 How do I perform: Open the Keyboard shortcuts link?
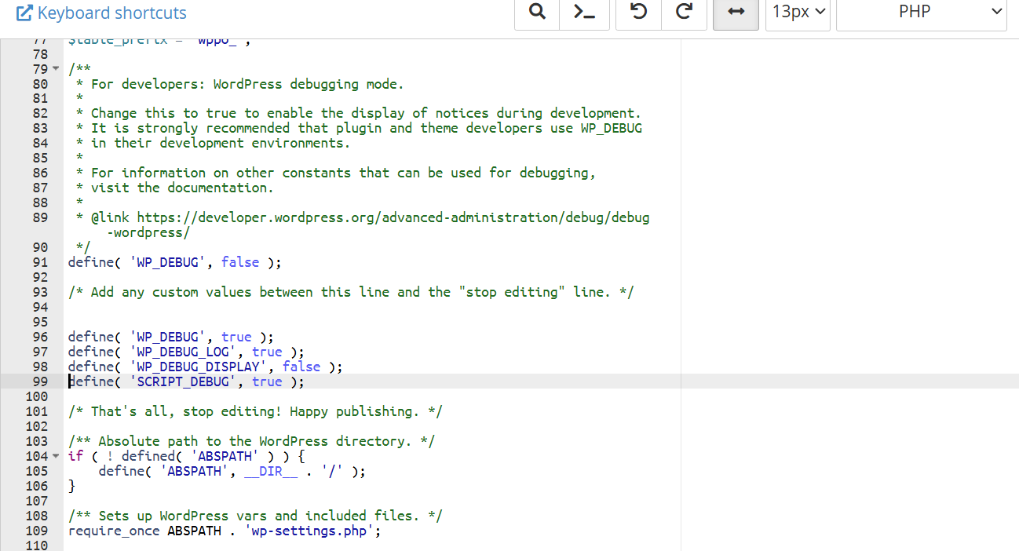[x=101, y=13]
